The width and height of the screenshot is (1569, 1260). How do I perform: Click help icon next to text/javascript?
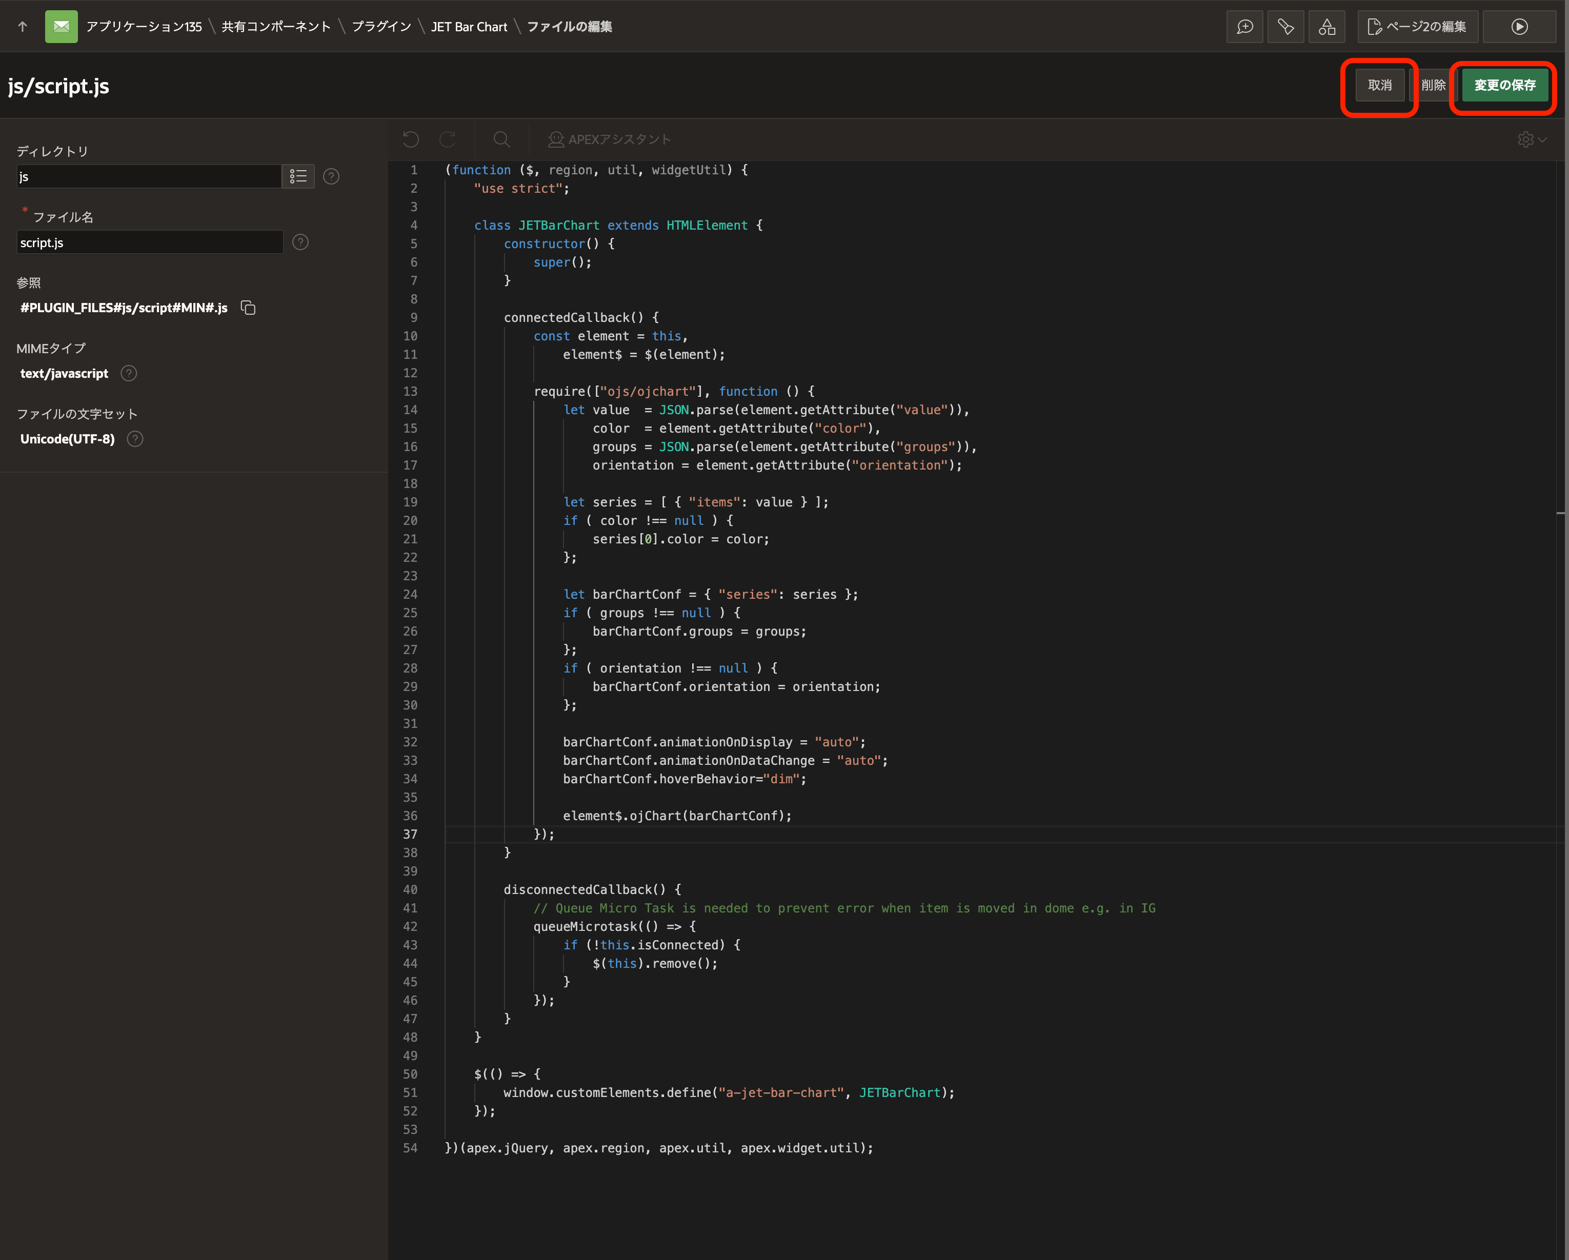[129, 373]
